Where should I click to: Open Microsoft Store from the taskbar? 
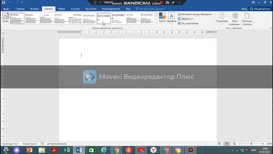[91, 150]
